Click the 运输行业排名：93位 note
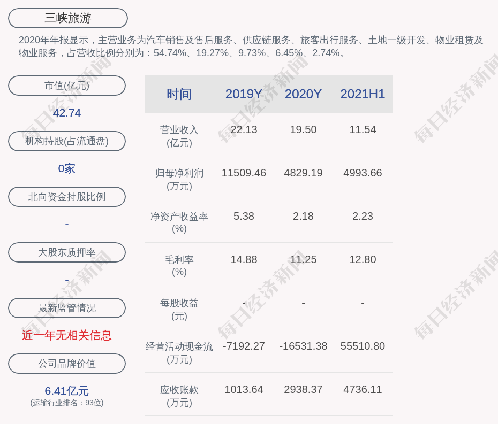Viewport: 498px width, 424px height. (67, 403)
